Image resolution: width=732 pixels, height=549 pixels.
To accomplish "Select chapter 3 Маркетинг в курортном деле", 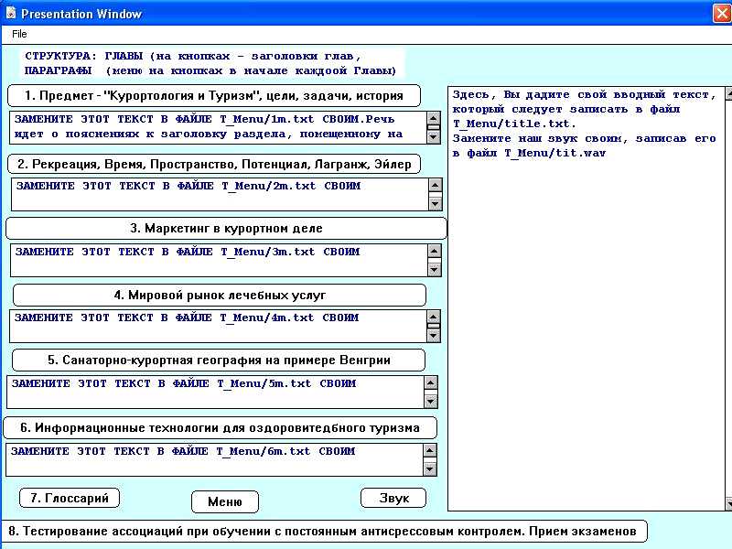I will [226, 228].
